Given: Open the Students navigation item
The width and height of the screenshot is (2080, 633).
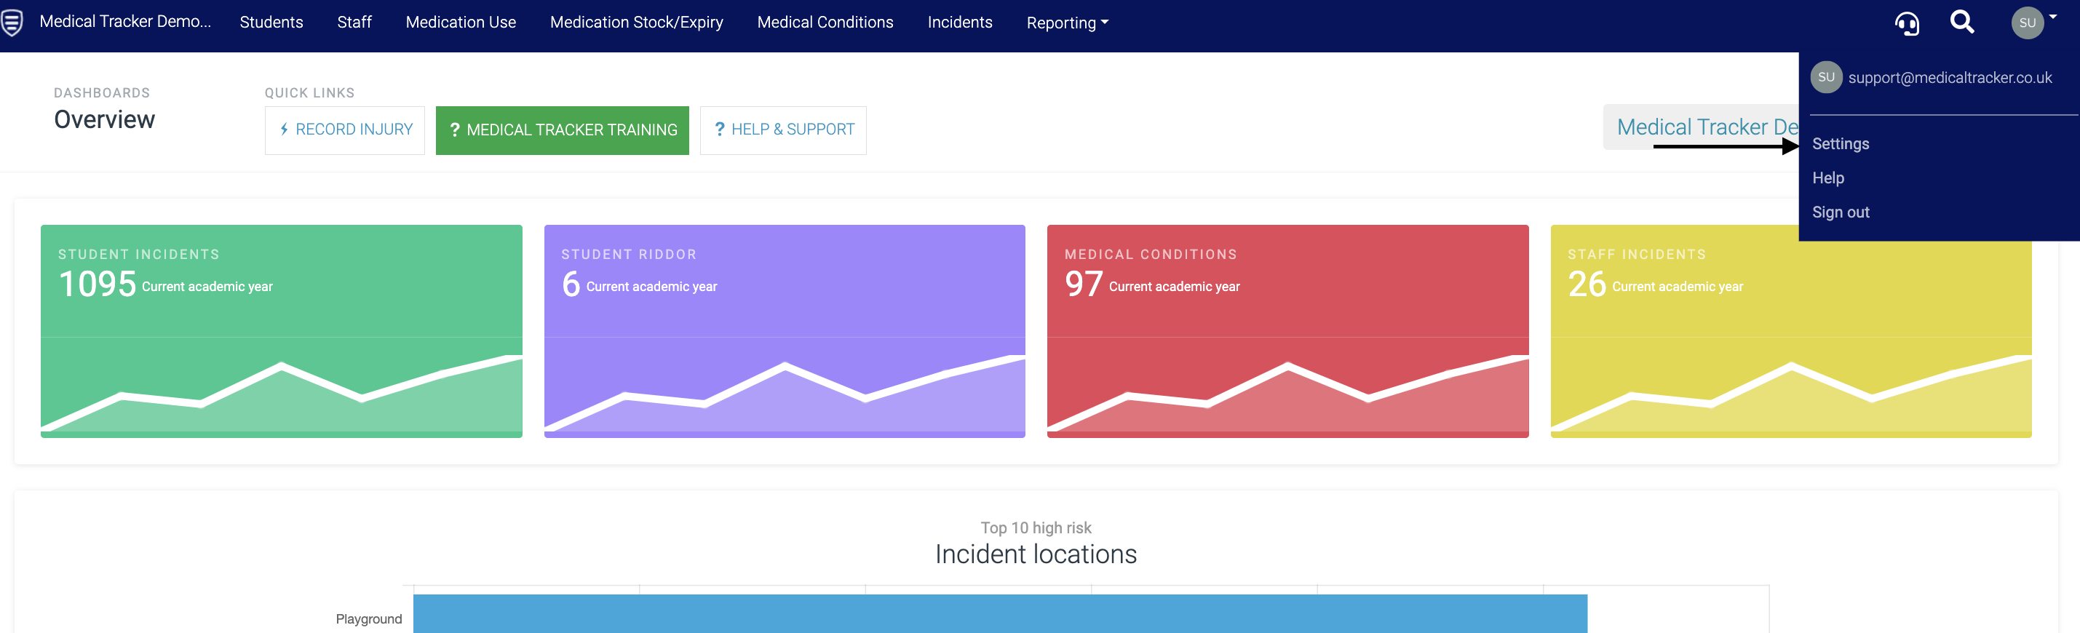Looking at the screenshot, I should tap(271, 23).
